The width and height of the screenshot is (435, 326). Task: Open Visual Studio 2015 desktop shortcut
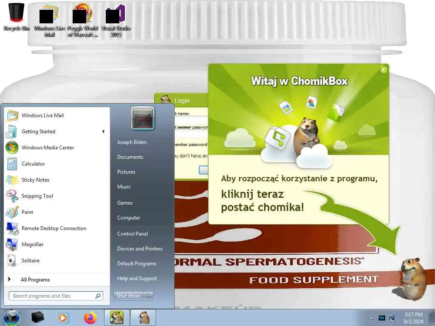[x=116, y=20]
